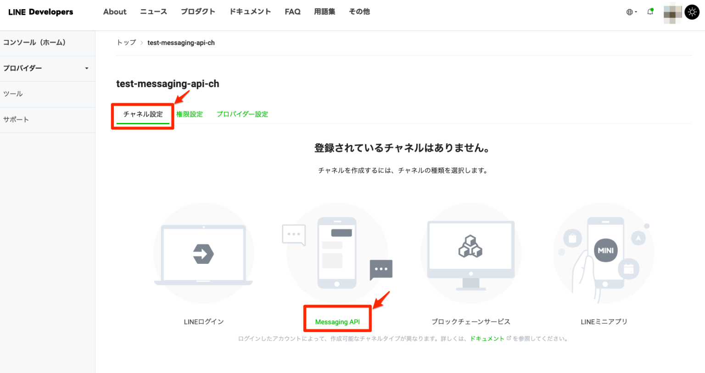This screenshot has height=373, width=705.
Task: Open プロダクト in the navigation bar
Action: tap(198, 11)
